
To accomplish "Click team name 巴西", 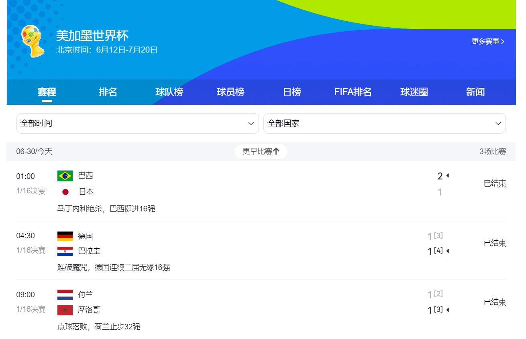I will pyautogui.click(x=86, y=176).
